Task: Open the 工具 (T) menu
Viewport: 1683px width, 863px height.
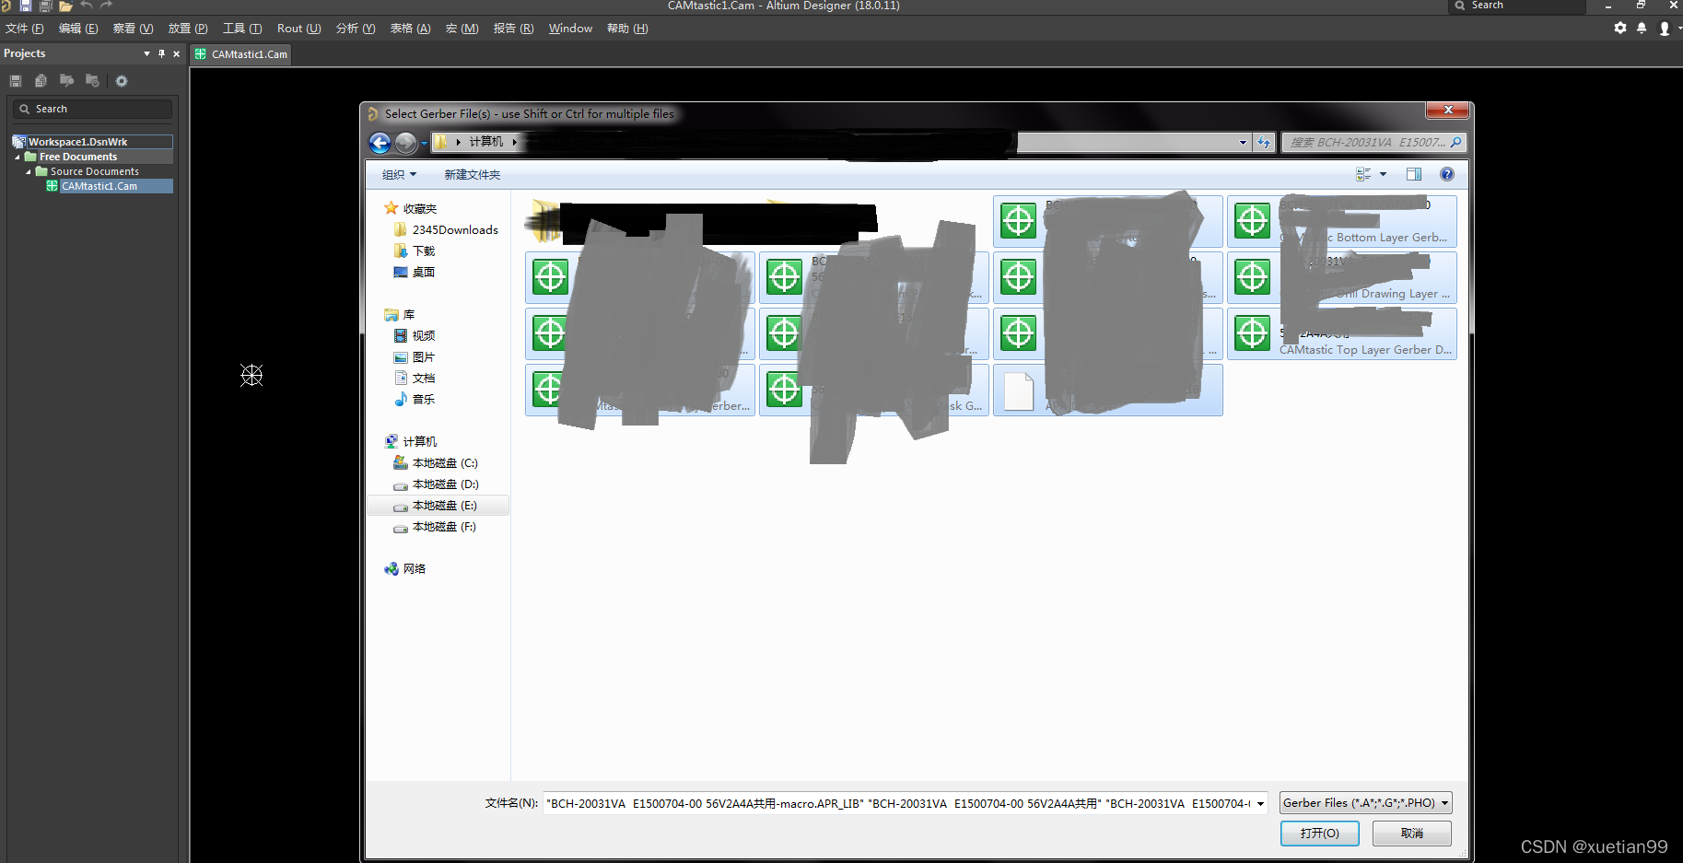Action: (x=242, y=29)
